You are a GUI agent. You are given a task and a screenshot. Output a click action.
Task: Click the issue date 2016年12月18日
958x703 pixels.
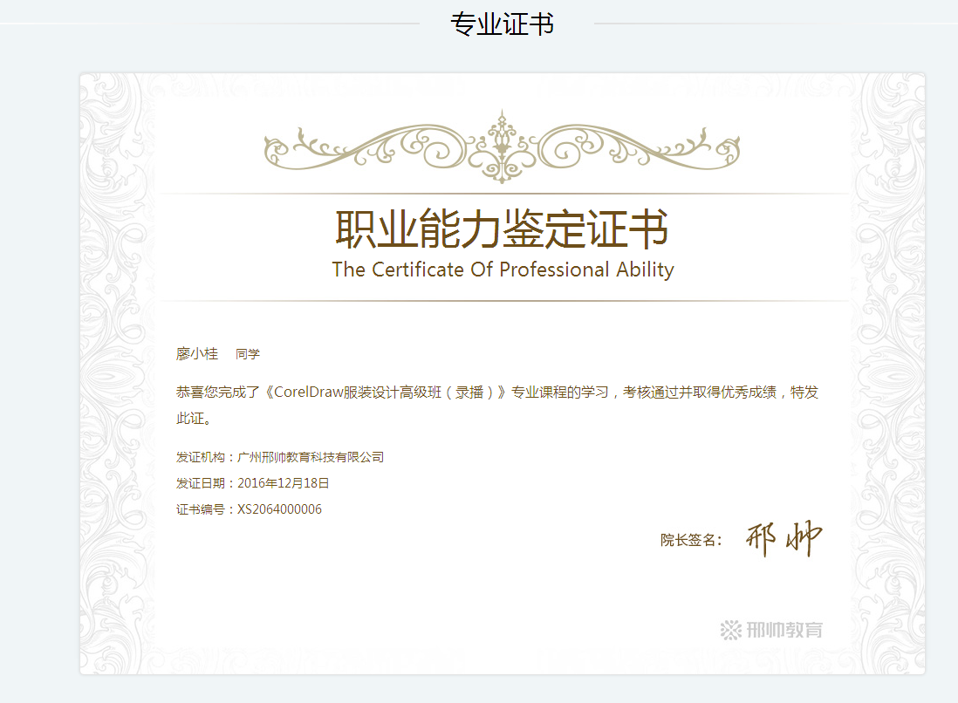click(283, 483)
